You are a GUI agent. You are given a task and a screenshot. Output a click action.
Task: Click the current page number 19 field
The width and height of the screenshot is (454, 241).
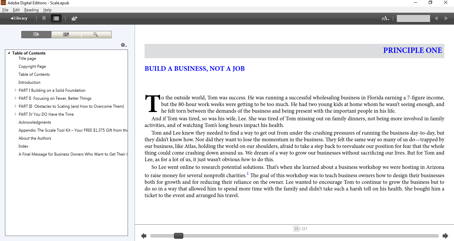tap(296, 229)
